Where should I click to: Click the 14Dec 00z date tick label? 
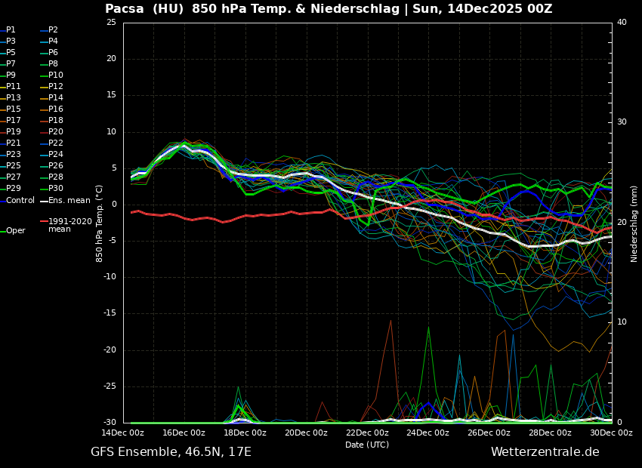[x=123, y=433]
